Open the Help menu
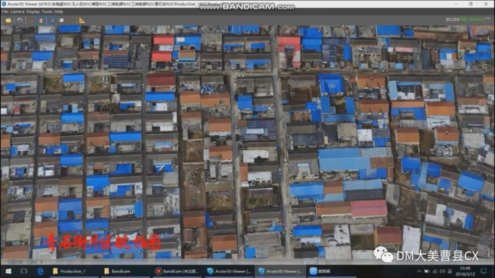Viewport: 495px width, 278px height. click(x=59, y=12)
